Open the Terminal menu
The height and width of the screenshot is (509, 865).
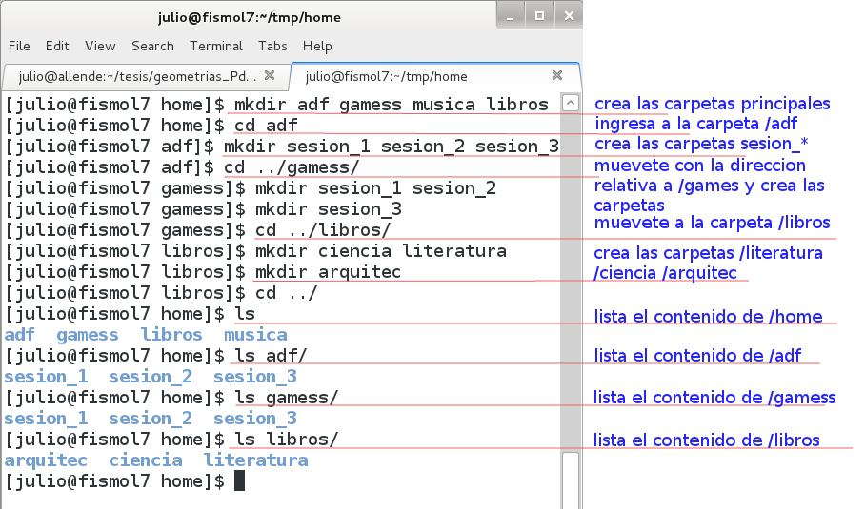(x=216, y=46)
